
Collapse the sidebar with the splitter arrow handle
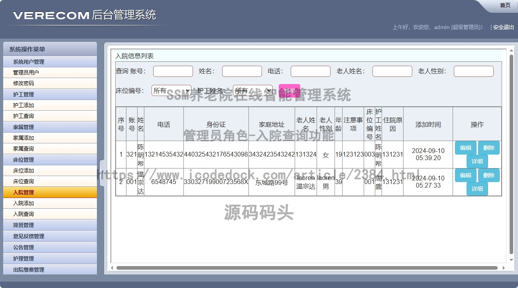point(101,172)
